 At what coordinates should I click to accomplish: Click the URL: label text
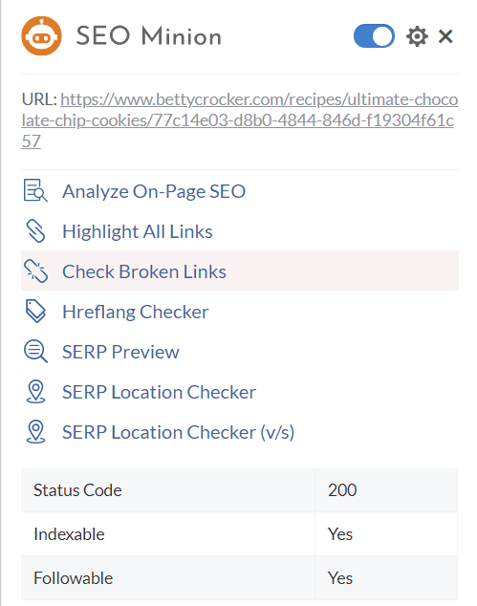(39, 99)
